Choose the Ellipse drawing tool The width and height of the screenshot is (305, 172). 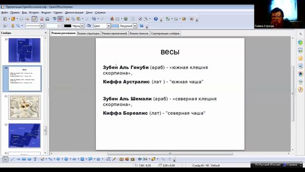[30, 159]
